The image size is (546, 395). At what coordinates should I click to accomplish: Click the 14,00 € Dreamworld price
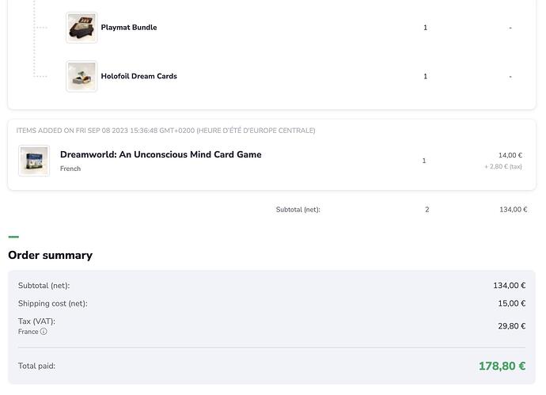(510, 155)
